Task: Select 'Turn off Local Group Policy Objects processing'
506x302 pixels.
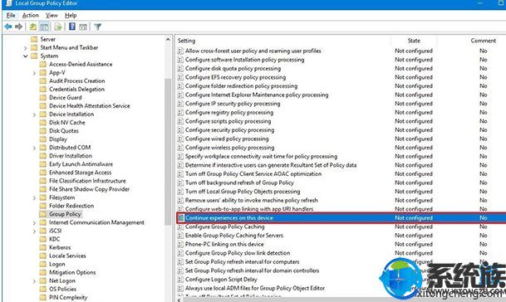Action: pyautogui.click(x=243, y=192)
